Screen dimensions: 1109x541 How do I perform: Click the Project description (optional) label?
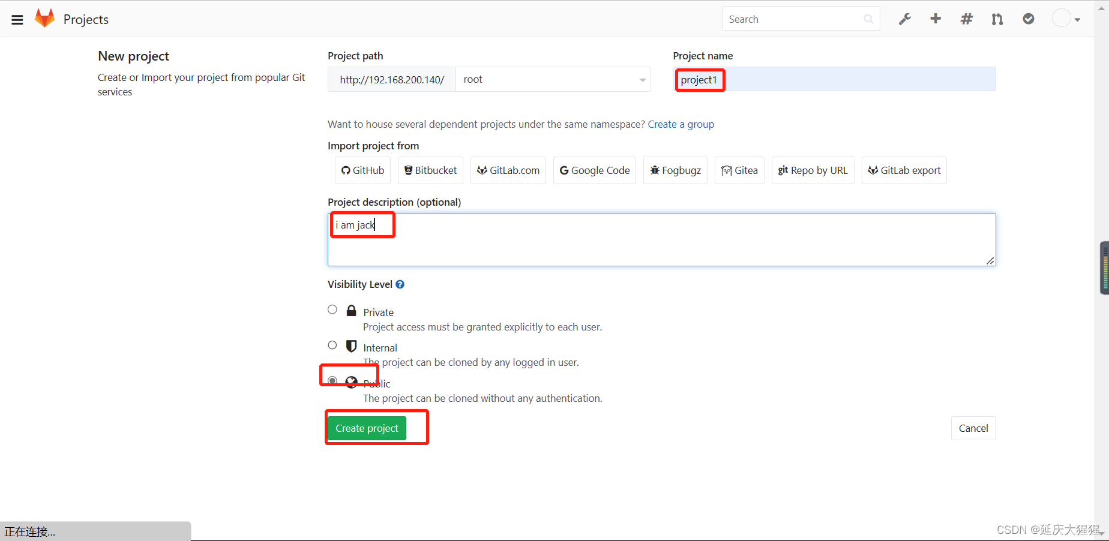click(x=394, y=202)
